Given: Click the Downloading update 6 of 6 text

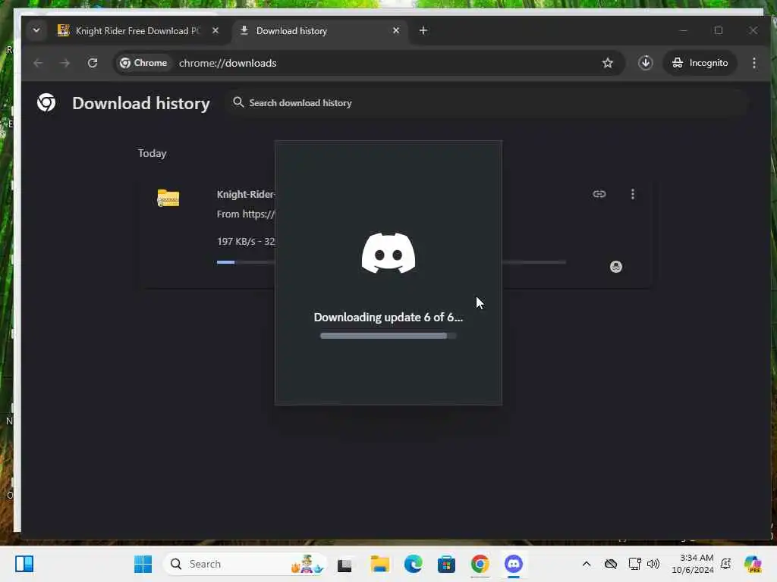Looking at the screenshot, I should [x=388, y=318].
